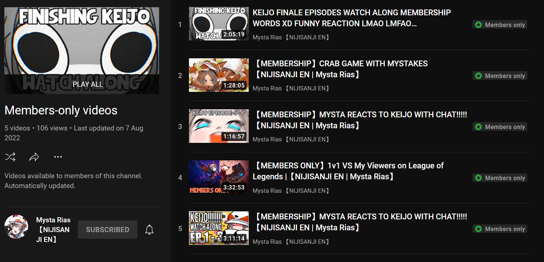Toggle the SUBSCRIBED button
This screenshot has width=544, height=262.
[x=107, y=230]
